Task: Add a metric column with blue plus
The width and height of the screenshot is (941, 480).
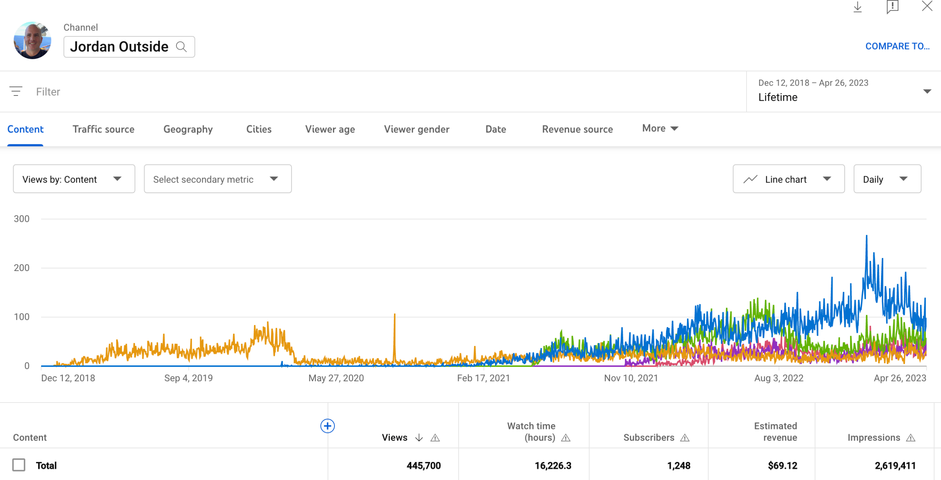Action: [x=327, y=426]
